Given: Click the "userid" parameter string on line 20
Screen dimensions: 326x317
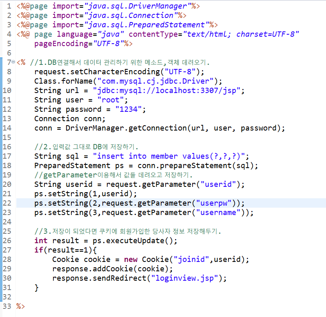Looking at the screenshot, I should (218, 184).
